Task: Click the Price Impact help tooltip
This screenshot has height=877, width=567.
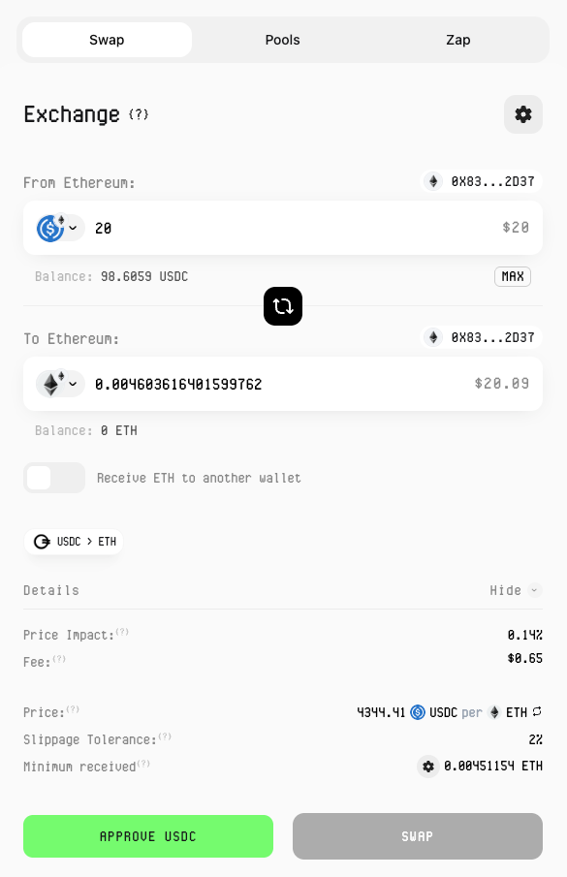Action: [122, 632]
